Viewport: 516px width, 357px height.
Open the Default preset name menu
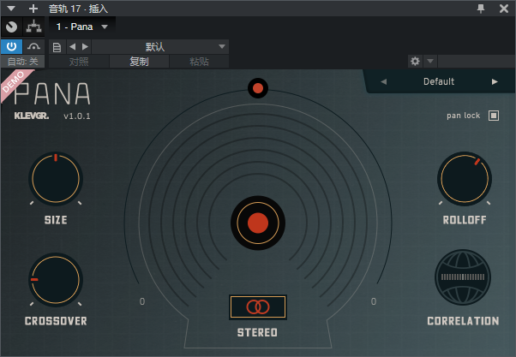(x=439, y=81)
